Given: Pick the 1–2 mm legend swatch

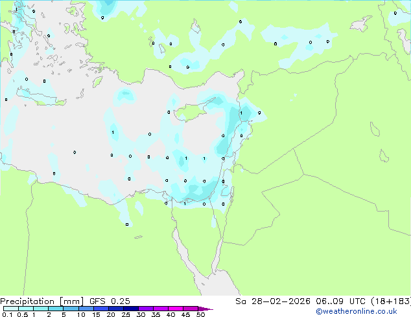Looking at the screenshot, I should click(x=41, y=309).
